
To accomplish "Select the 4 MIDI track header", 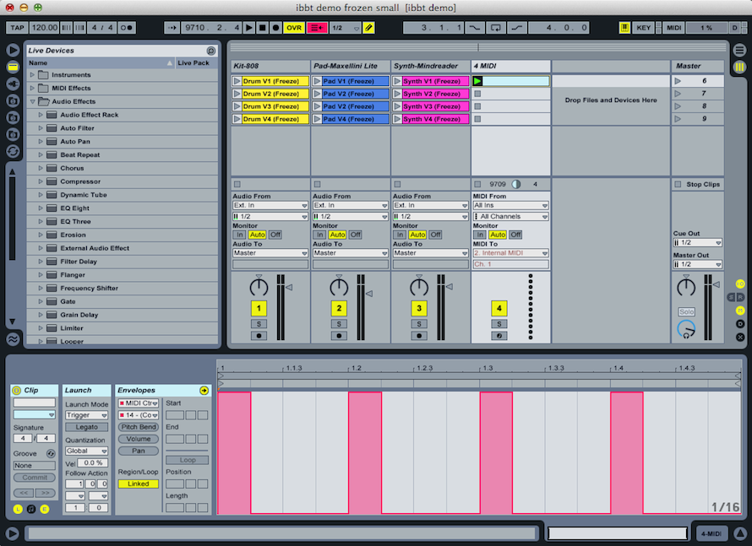I will pyautogui.click(x=510, y=66).
